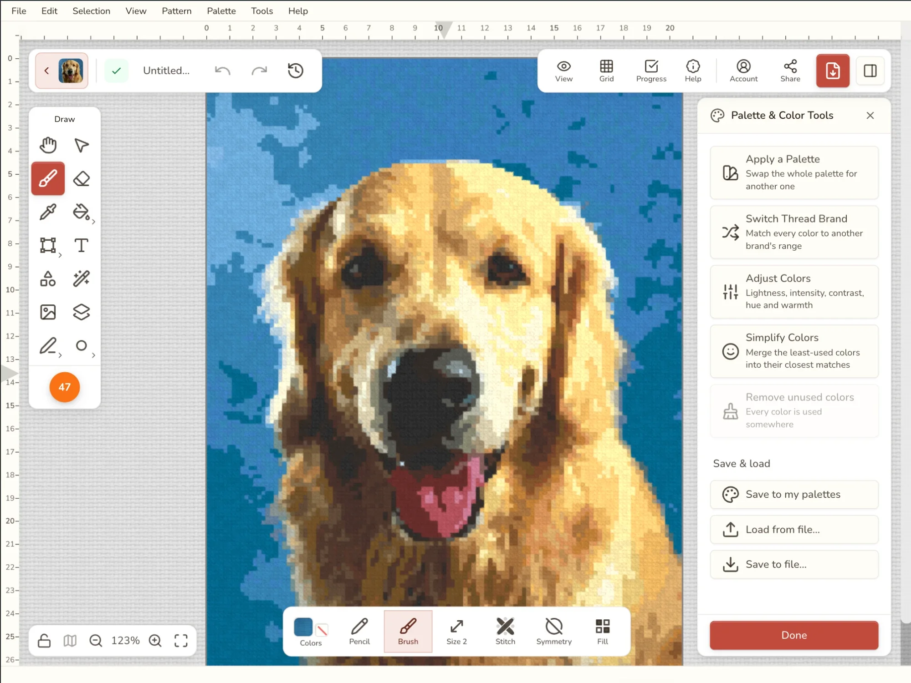
Task: Open the Palette menu
Action: (x=221, y=11)
